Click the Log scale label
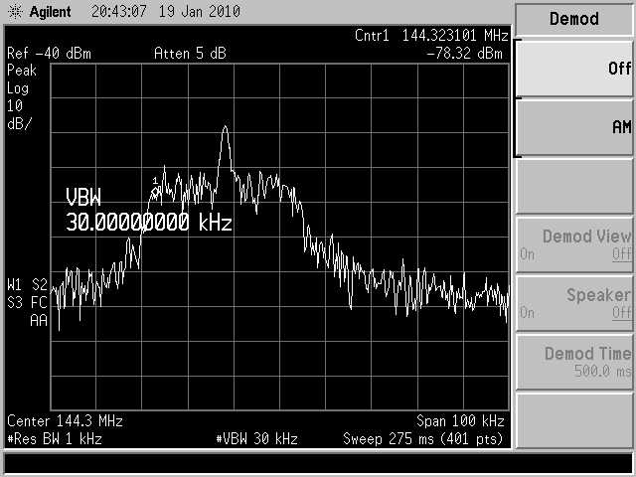The image size is (636, 477). coord(18,88)
